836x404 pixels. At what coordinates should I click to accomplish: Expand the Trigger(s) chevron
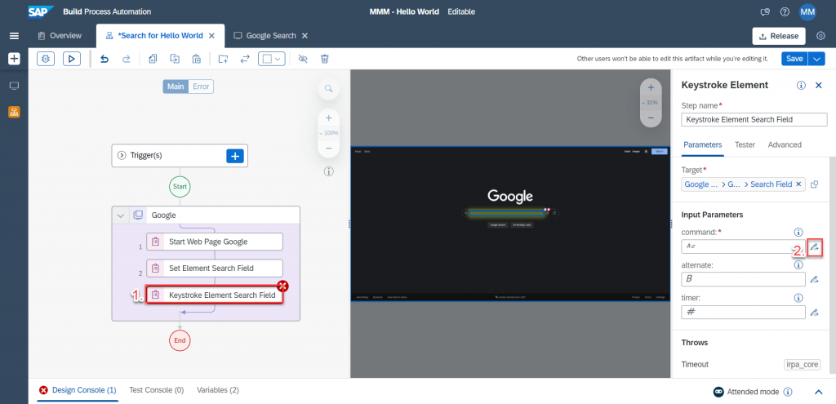121,156
